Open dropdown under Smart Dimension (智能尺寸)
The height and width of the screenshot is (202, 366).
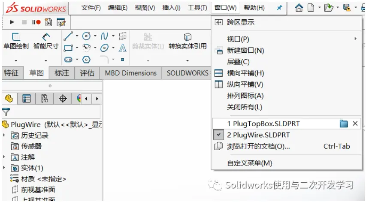pos(46,60)
